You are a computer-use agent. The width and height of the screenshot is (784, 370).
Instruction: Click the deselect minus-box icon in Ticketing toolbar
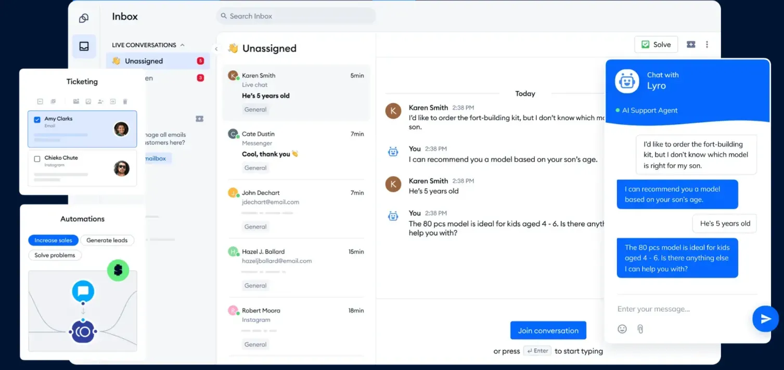coord(40,101)
